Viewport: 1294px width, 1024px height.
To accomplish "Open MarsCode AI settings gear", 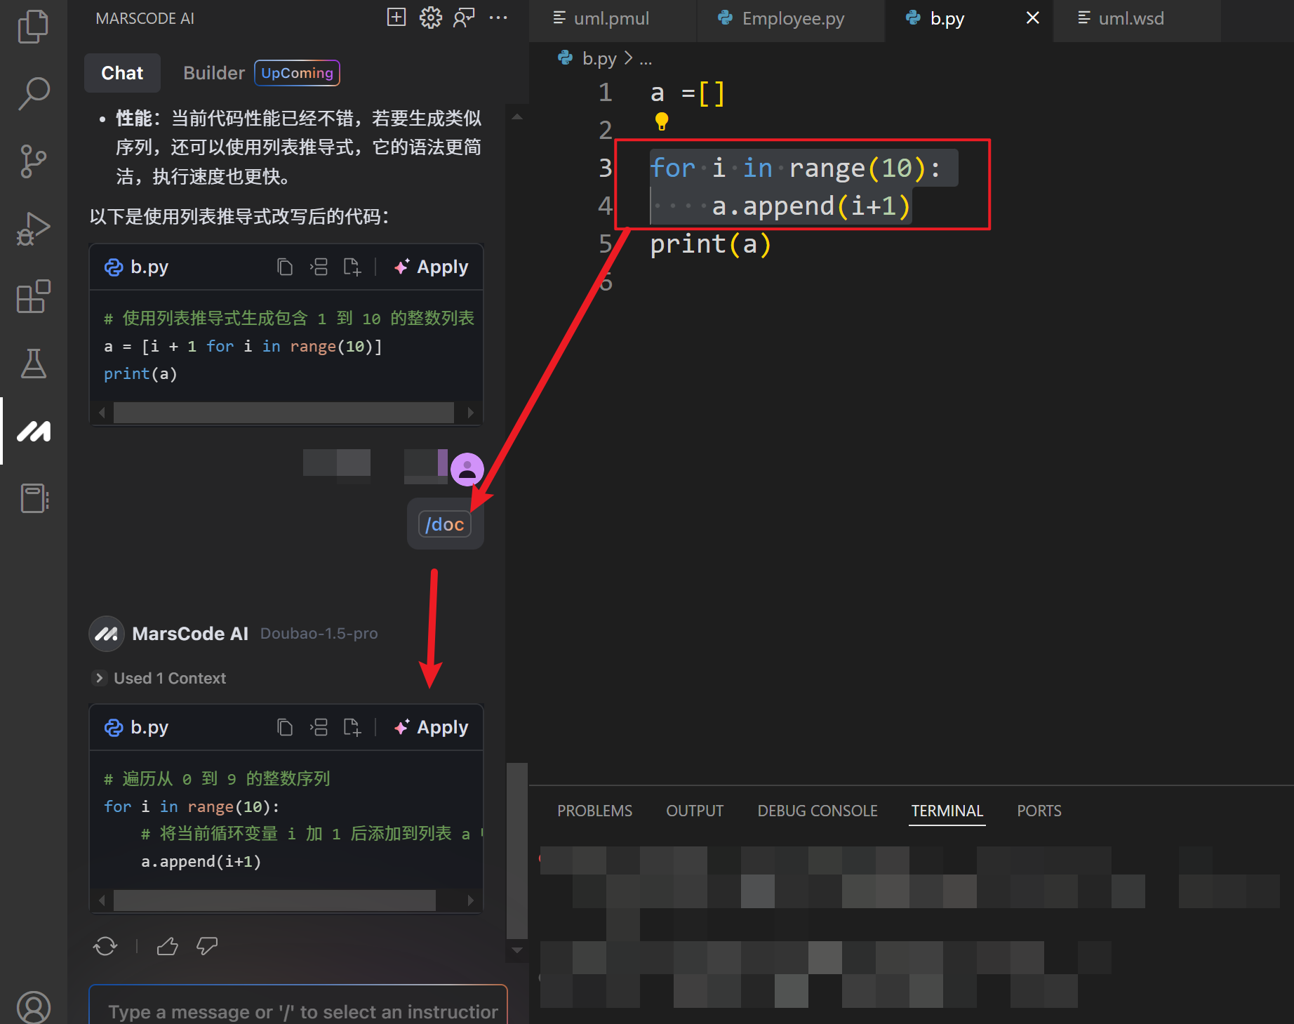I will 430,18.
